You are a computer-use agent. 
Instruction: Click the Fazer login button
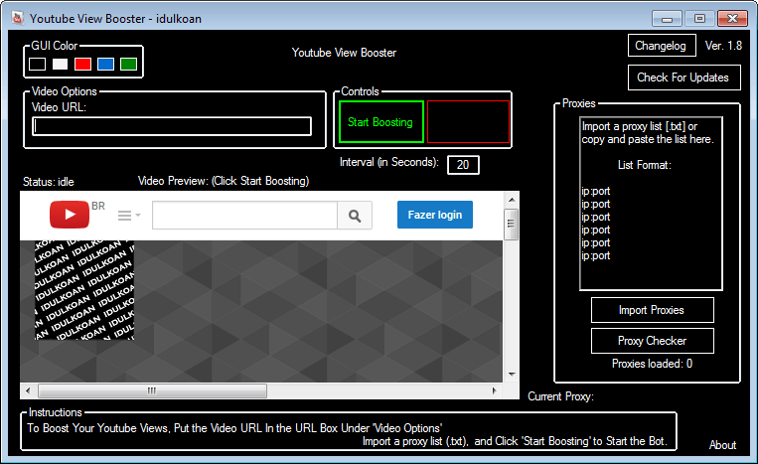pos(435,215)
